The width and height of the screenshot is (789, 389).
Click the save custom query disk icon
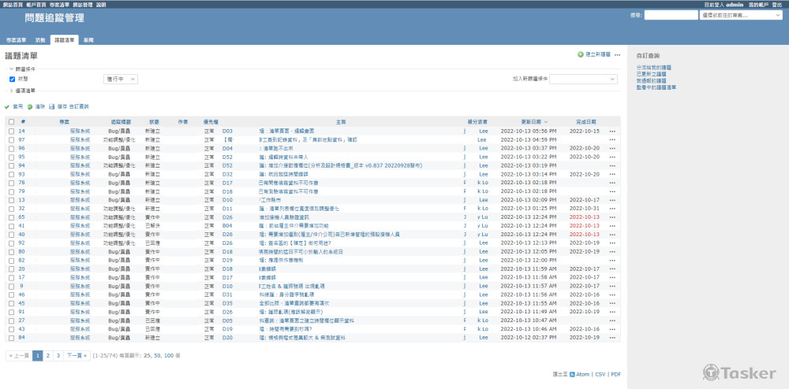click(52, 106)
